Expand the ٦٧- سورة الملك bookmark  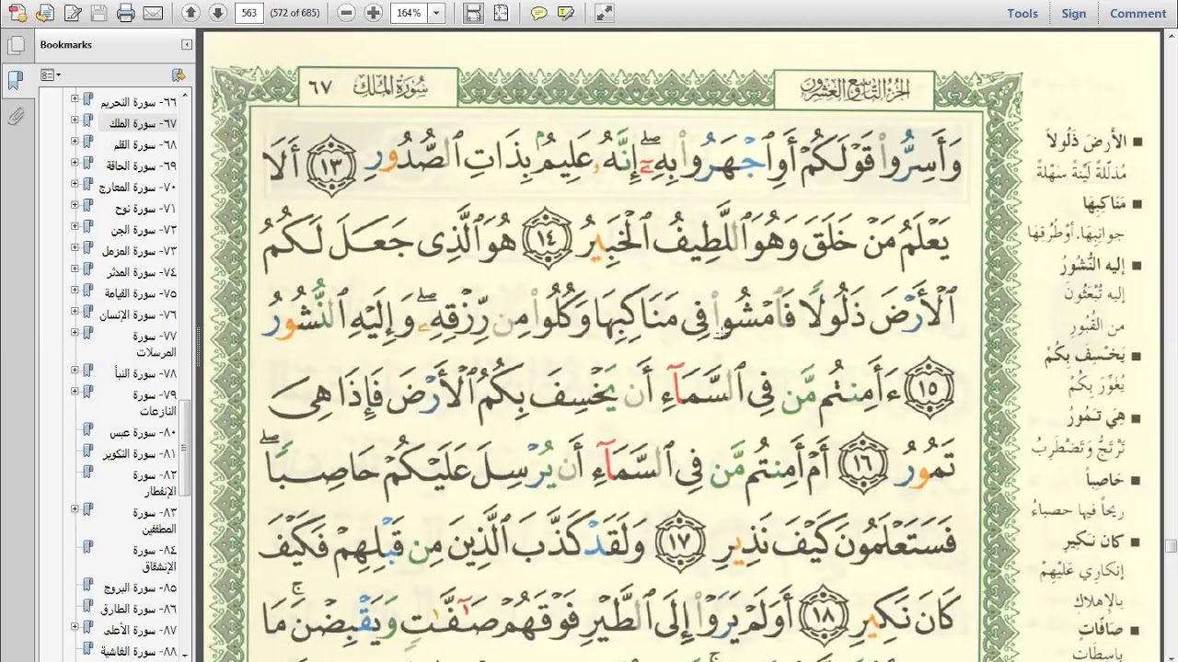(x=75, y=120)
